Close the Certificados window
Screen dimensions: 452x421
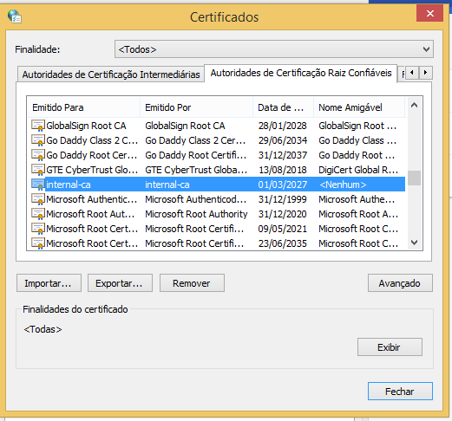[429, 13]
